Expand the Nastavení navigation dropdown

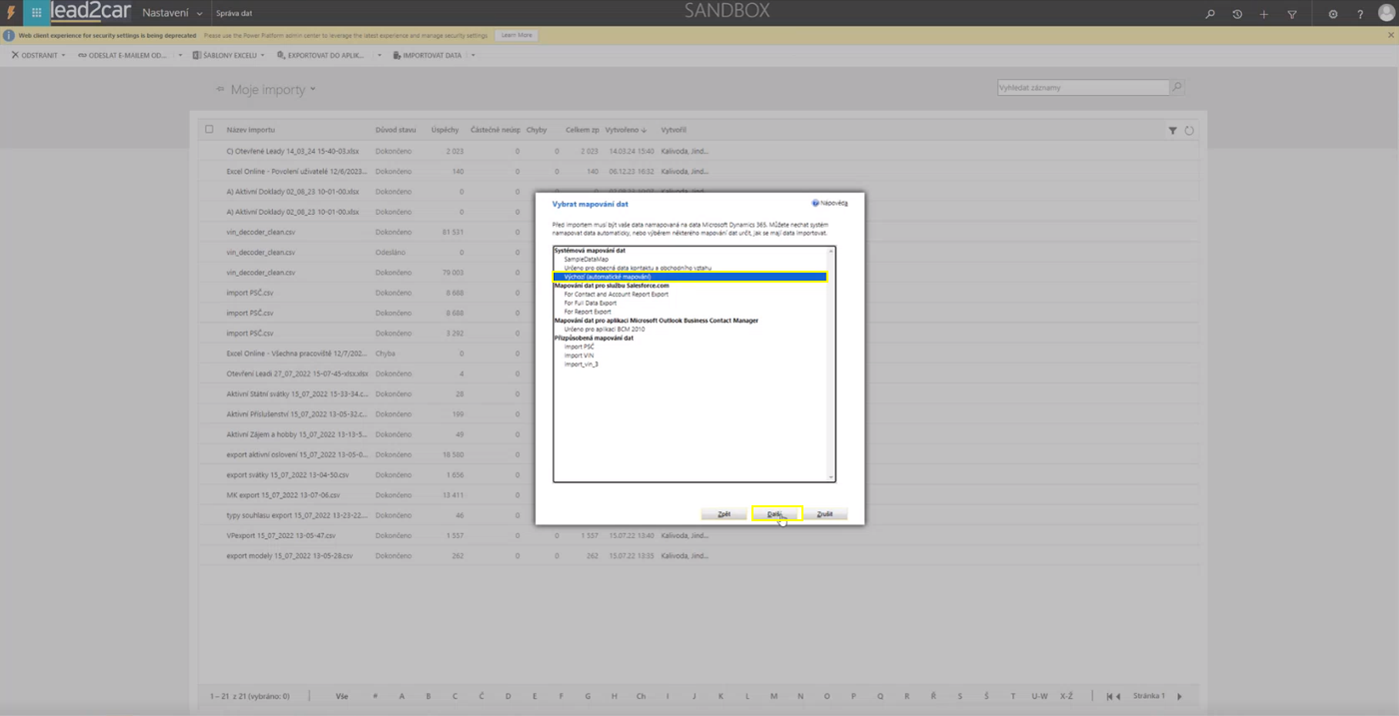pos(200,14)
